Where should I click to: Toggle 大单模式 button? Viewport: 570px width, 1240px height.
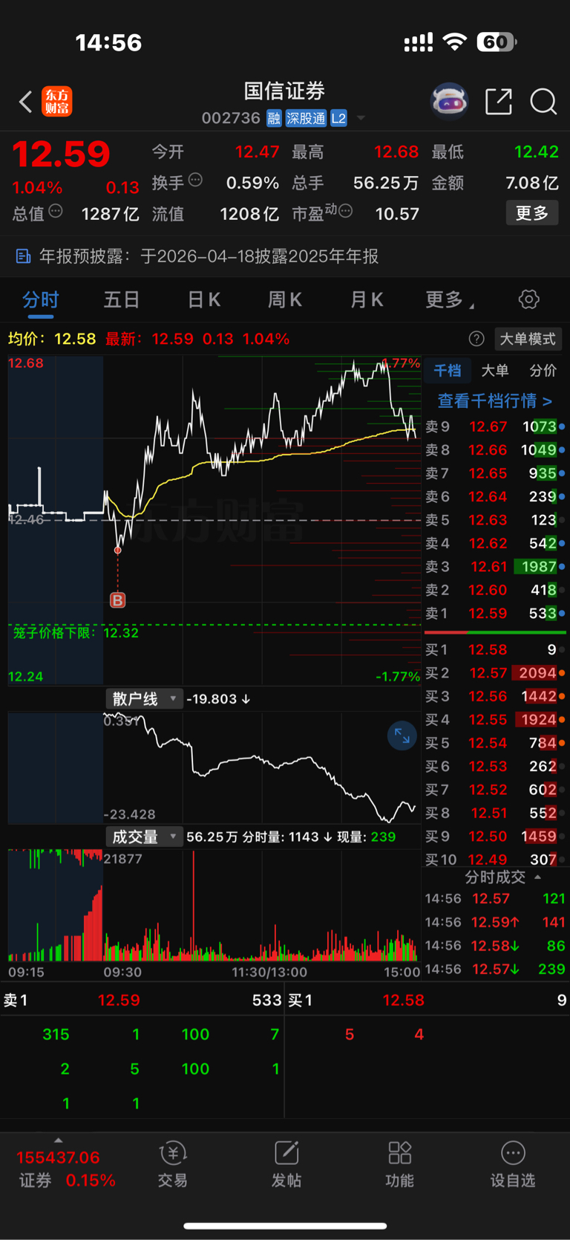[x=528, y=339]
